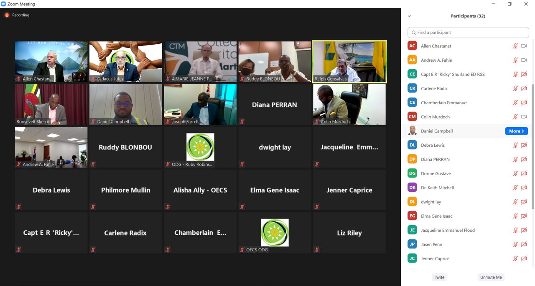
Task: Collapse the Participants panel chevron
Action: click(x=409, y=16)
